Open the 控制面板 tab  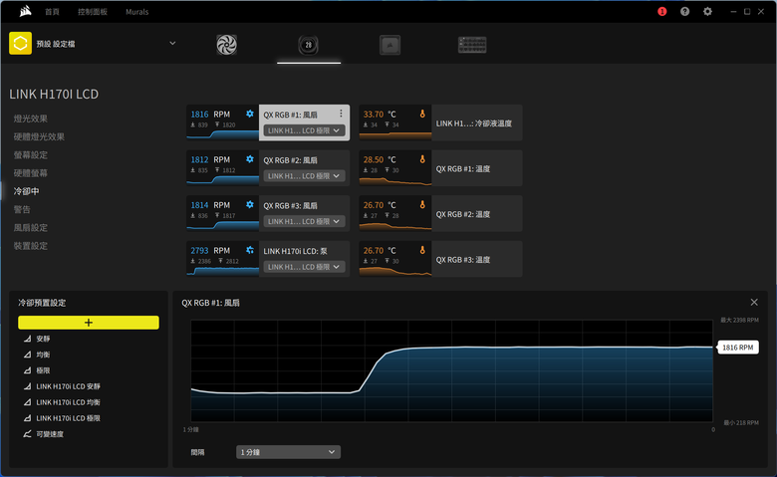93,12
